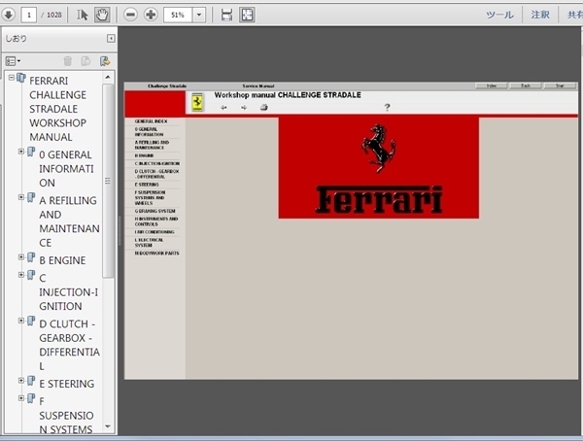Open I AIR CONDITIONING link in page
The width and height of the screenshot is (583, 441).
154,232
